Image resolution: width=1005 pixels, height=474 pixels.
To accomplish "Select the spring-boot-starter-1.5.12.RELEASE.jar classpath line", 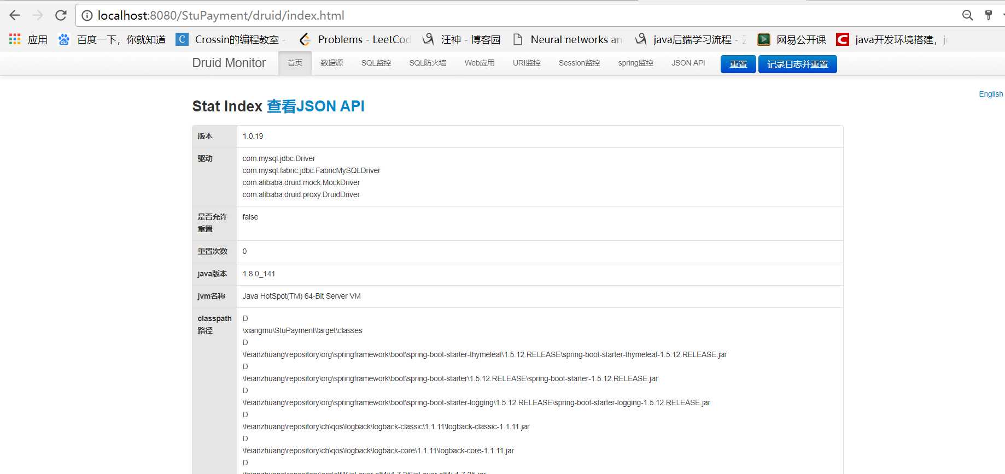I will click(x=451, y=378).
